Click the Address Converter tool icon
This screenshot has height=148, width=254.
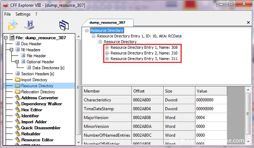(x=18, y=97)
